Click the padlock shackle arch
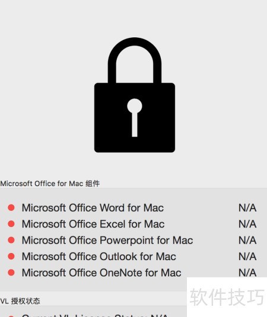267x317 pixels. pyautogui.click(x=135, y=60)
